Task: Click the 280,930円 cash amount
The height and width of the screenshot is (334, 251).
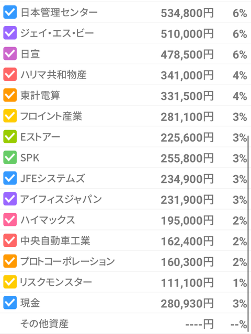Action: tap(187, 304)
